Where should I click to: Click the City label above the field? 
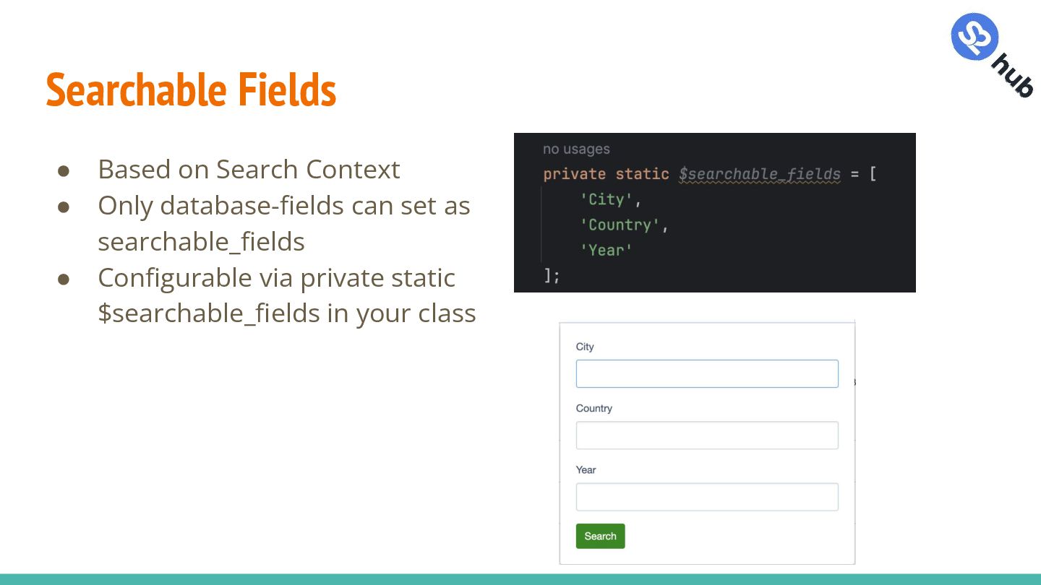coord(585,347)
